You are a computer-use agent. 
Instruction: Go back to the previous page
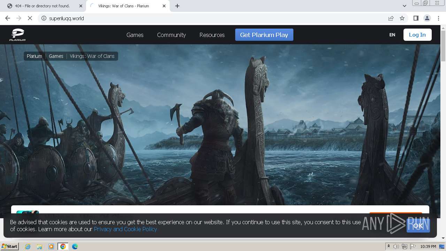click(x=8, y=18)
